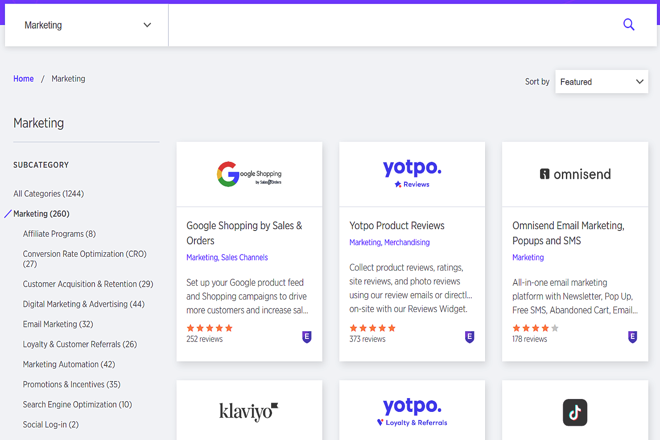Click the Merchandising tag on Yotpo card
The width and height of the screenshot is (660, 440).
pos(407,242)
